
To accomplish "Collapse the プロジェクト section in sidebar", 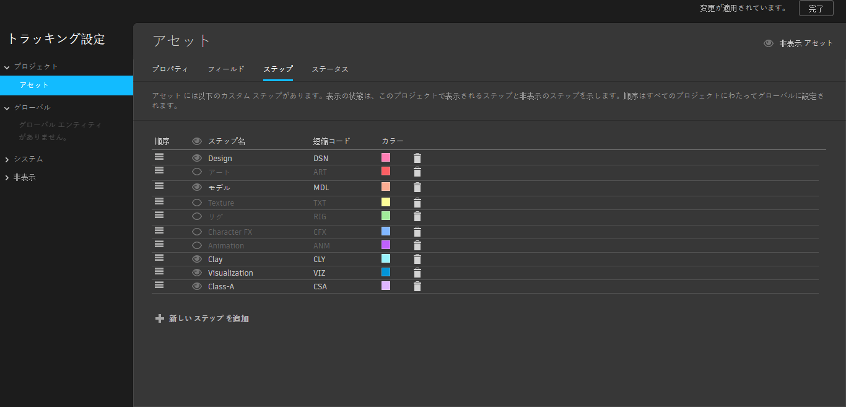I will [7, 66].
